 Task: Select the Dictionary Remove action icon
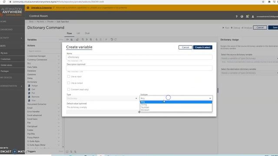point(29,97)
